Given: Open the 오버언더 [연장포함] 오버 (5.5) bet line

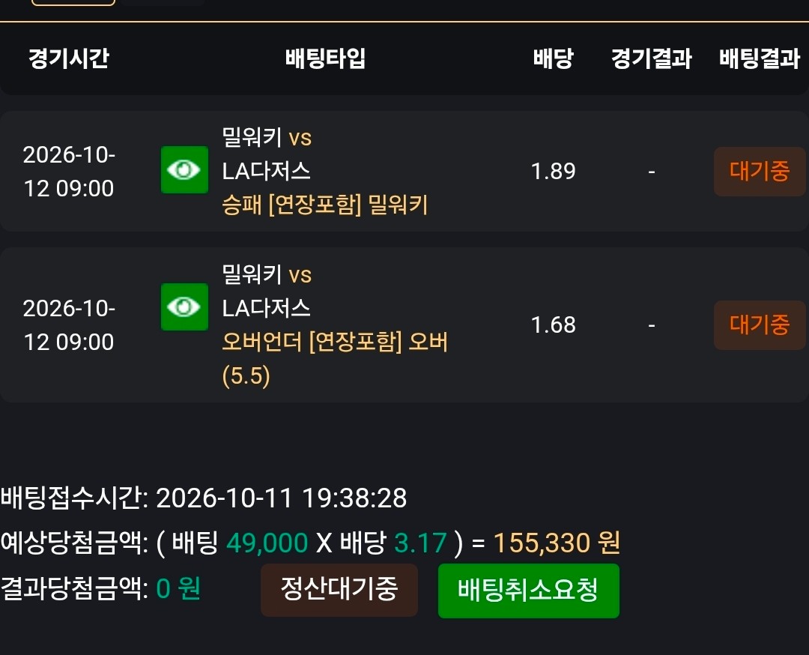Looking at the screenshot, I should [x=335, y=359].
